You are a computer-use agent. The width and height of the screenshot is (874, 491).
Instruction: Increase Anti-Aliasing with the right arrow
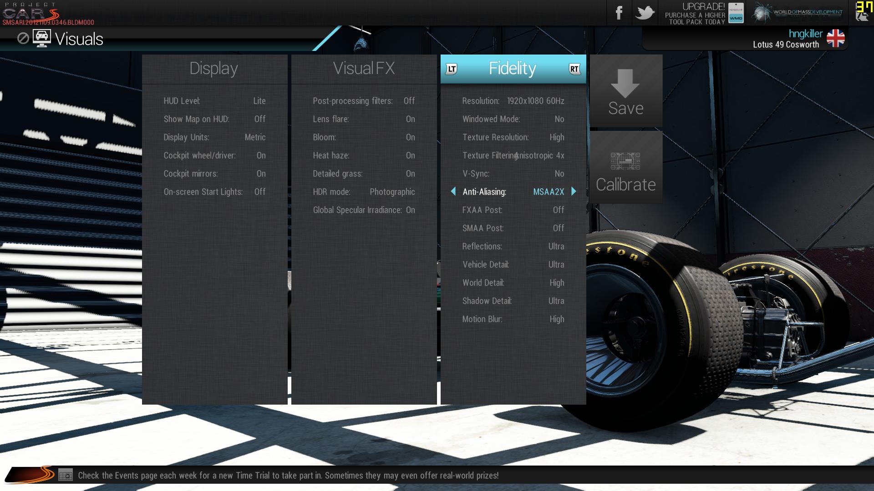(x=574, y=191)
